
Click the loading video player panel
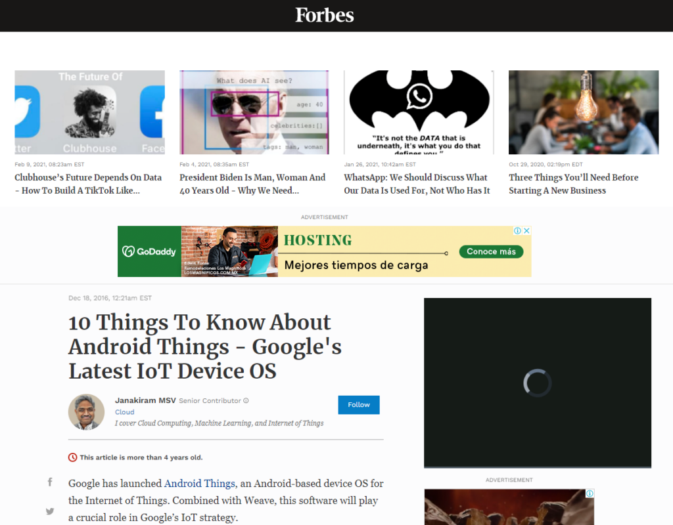[x=537, y=383]
